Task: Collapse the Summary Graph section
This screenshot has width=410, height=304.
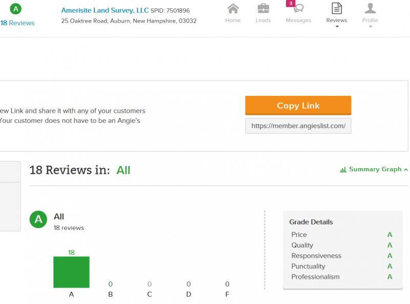Action: (x=406, y=170)
